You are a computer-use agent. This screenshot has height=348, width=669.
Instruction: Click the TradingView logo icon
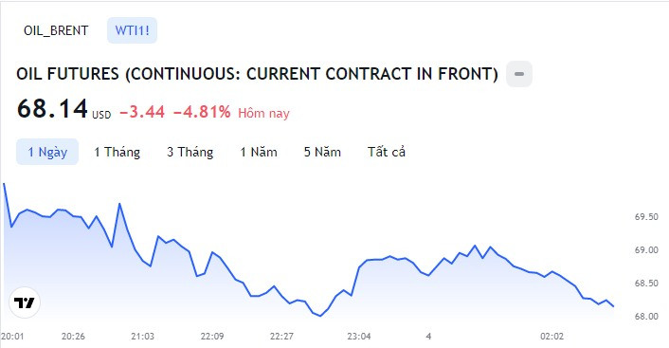coord(25,302)
